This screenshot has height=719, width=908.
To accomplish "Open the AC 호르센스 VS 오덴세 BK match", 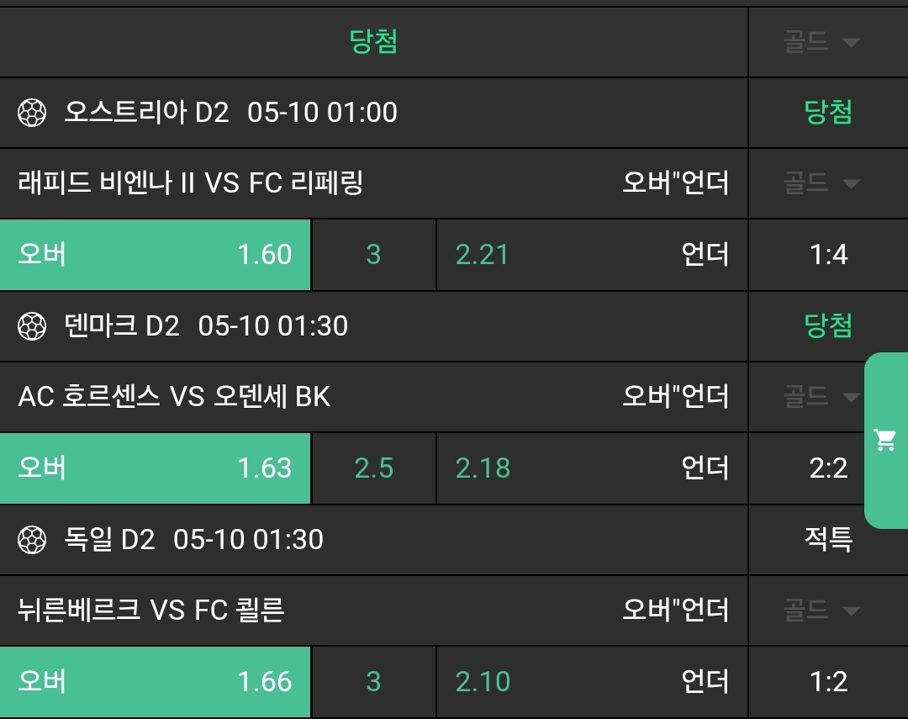I will tap(175, 396).
